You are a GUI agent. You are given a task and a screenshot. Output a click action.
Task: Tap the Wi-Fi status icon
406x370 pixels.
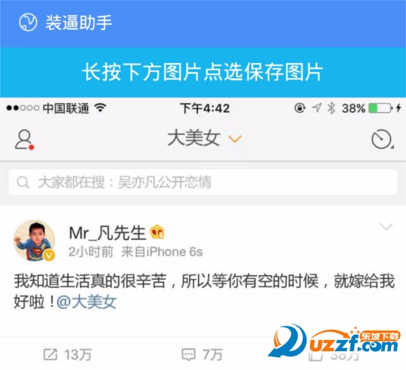click(x=101, y=108)
